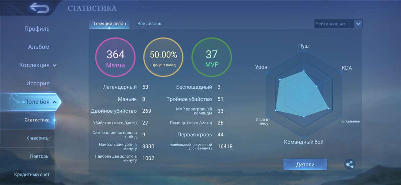401x185 pixels.
Task: Open the Фавориты submenu item
Action: click(x=38, y=138)
